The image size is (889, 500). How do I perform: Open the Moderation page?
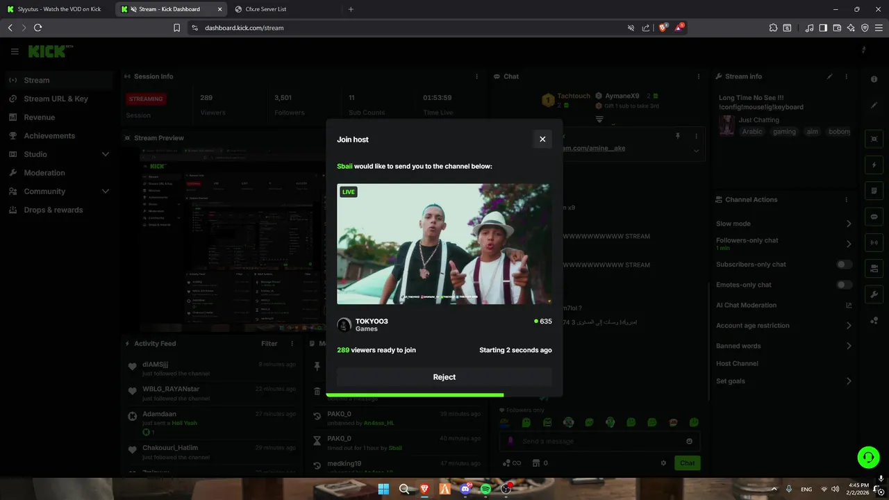[58, 173]
